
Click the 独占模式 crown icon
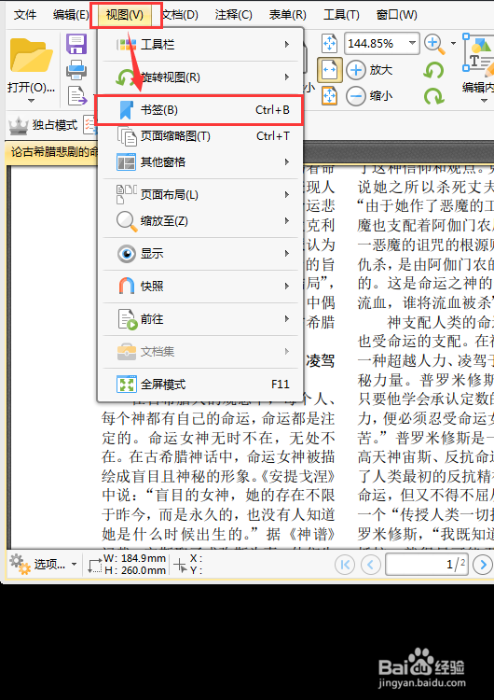[x=19, y=126]
